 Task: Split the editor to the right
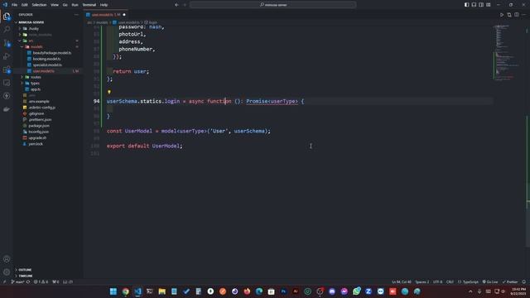(x=517, y=15)
